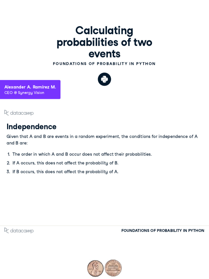
Task: Select the item 'If B occurs' statement
Action: click(65, 172)
